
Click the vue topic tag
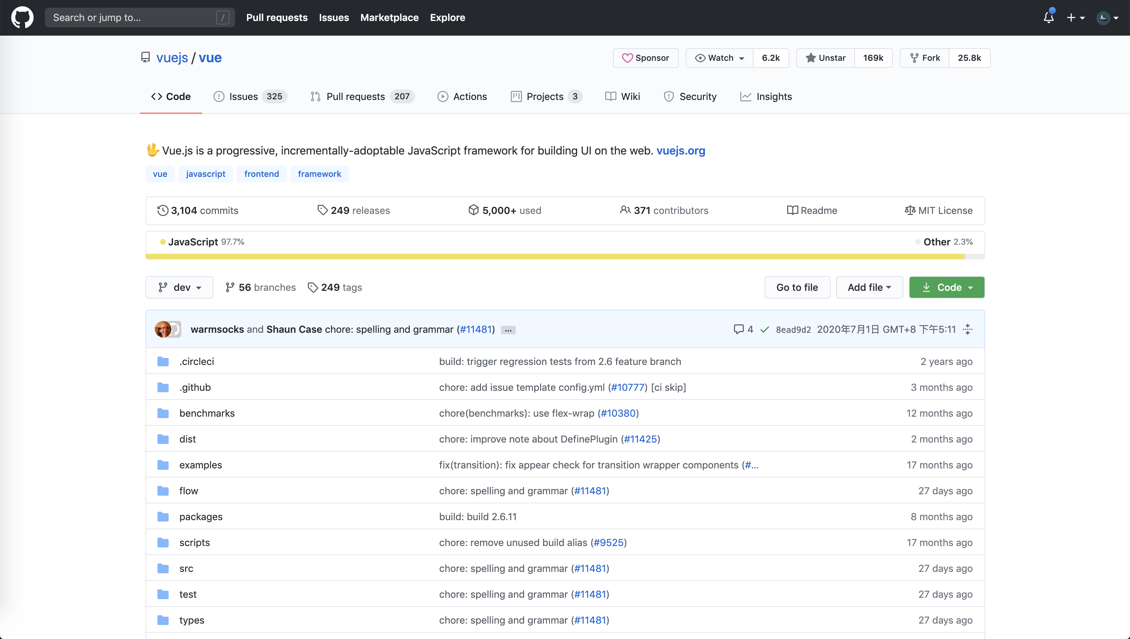pos(160,174)
